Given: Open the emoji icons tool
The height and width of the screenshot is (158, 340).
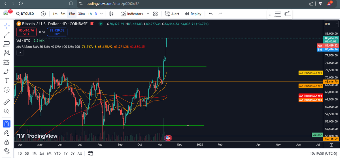Looking at the screenshot, I should point(7,89).
